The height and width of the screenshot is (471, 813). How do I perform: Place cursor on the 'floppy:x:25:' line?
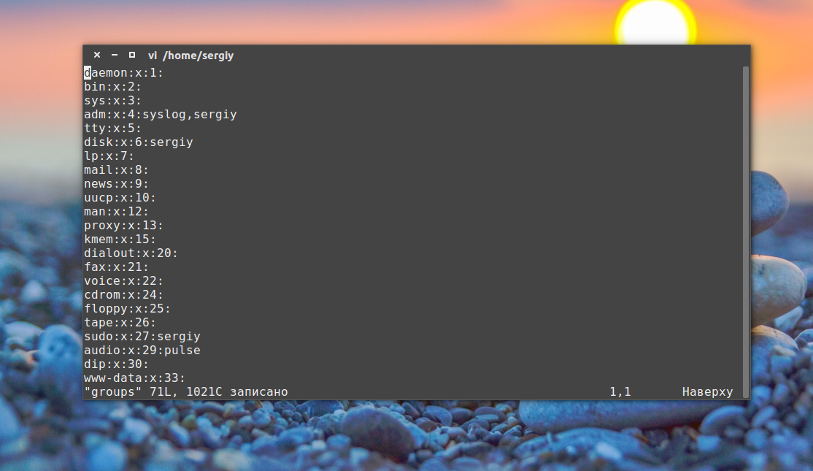(x=127, y=309)
